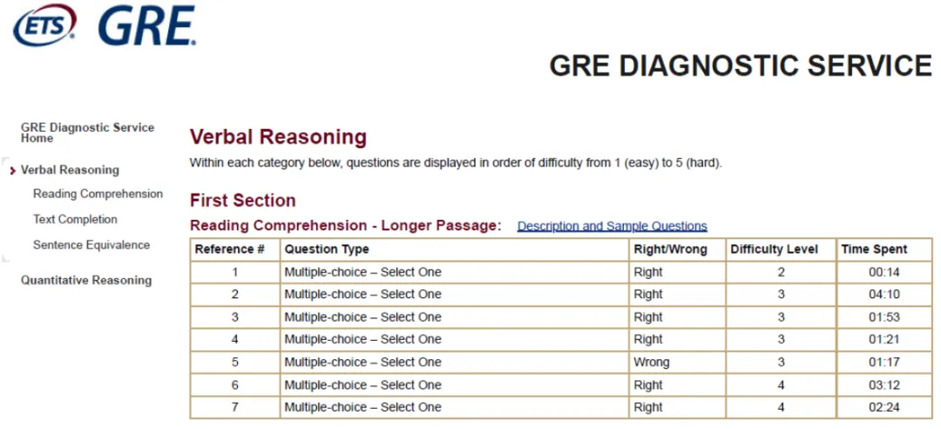Open Reading Comprehension in the sidebar
Image resolution: width=941 pixels, height=429 pixels.
pyautogui.click(x=98, y=194)
